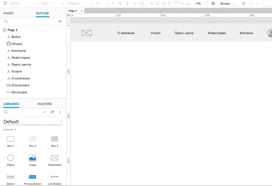Add a new library with plus icon

coord(44,112)
